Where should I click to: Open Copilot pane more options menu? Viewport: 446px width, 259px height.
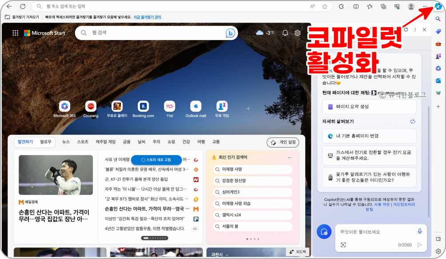pyautogui.click(x=415, y=30)
